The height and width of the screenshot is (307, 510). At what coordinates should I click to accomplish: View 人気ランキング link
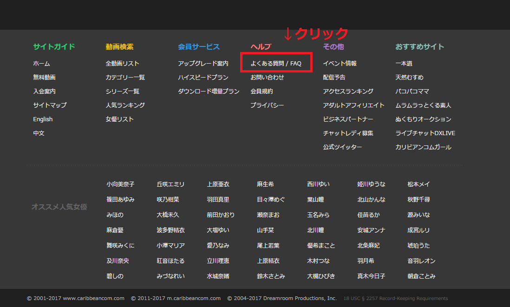point(125,105)
